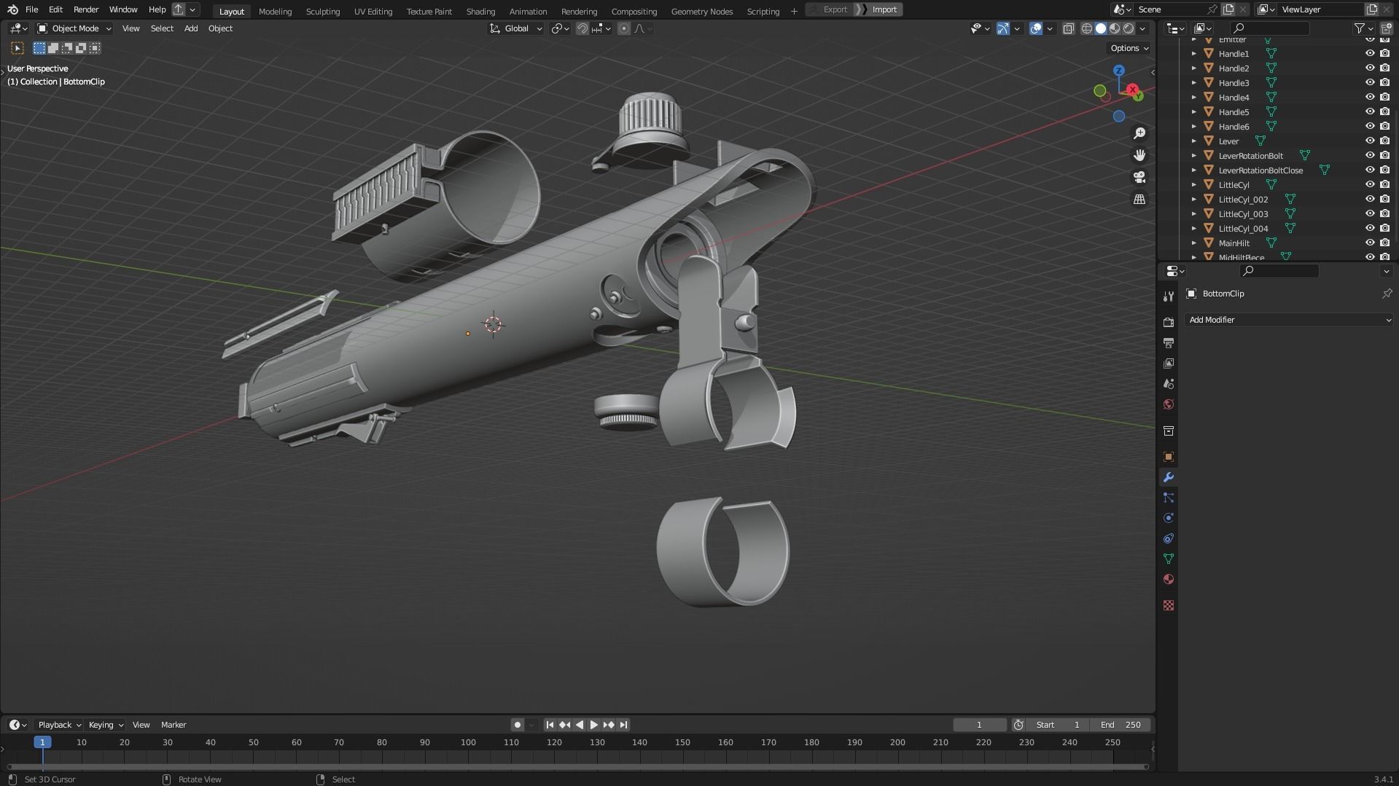The width and height of the screenshot is (1399, 786).
Task: Click the End frame 250 field
Action: tap(1121, 725)
